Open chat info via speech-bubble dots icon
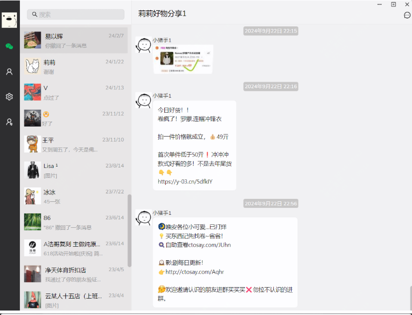 [x=407, y=15]
